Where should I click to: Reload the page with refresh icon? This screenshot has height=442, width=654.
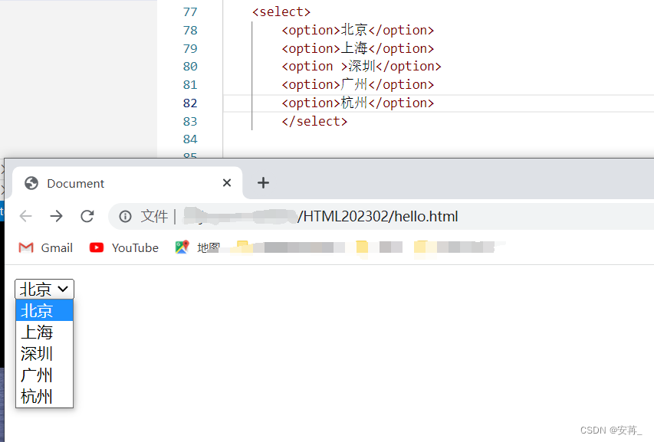[87, 216]
